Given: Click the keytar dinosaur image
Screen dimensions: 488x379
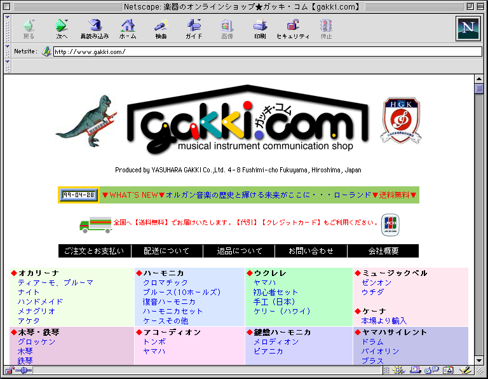Looking at the screenshot, I should (x=87, y=121).
